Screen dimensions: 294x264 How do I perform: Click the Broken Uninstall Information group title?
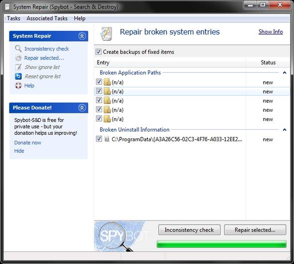pyautogui.click(x=135, y=130)
